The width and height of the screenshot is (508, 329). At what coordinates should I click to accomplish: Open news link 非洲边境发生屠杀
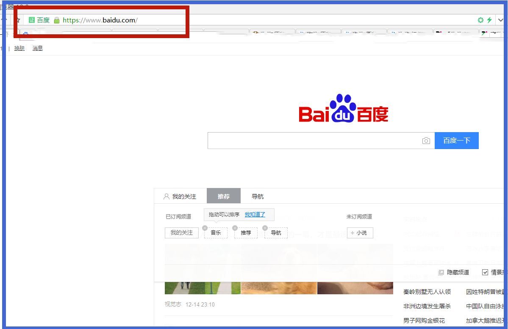(427, 306)
